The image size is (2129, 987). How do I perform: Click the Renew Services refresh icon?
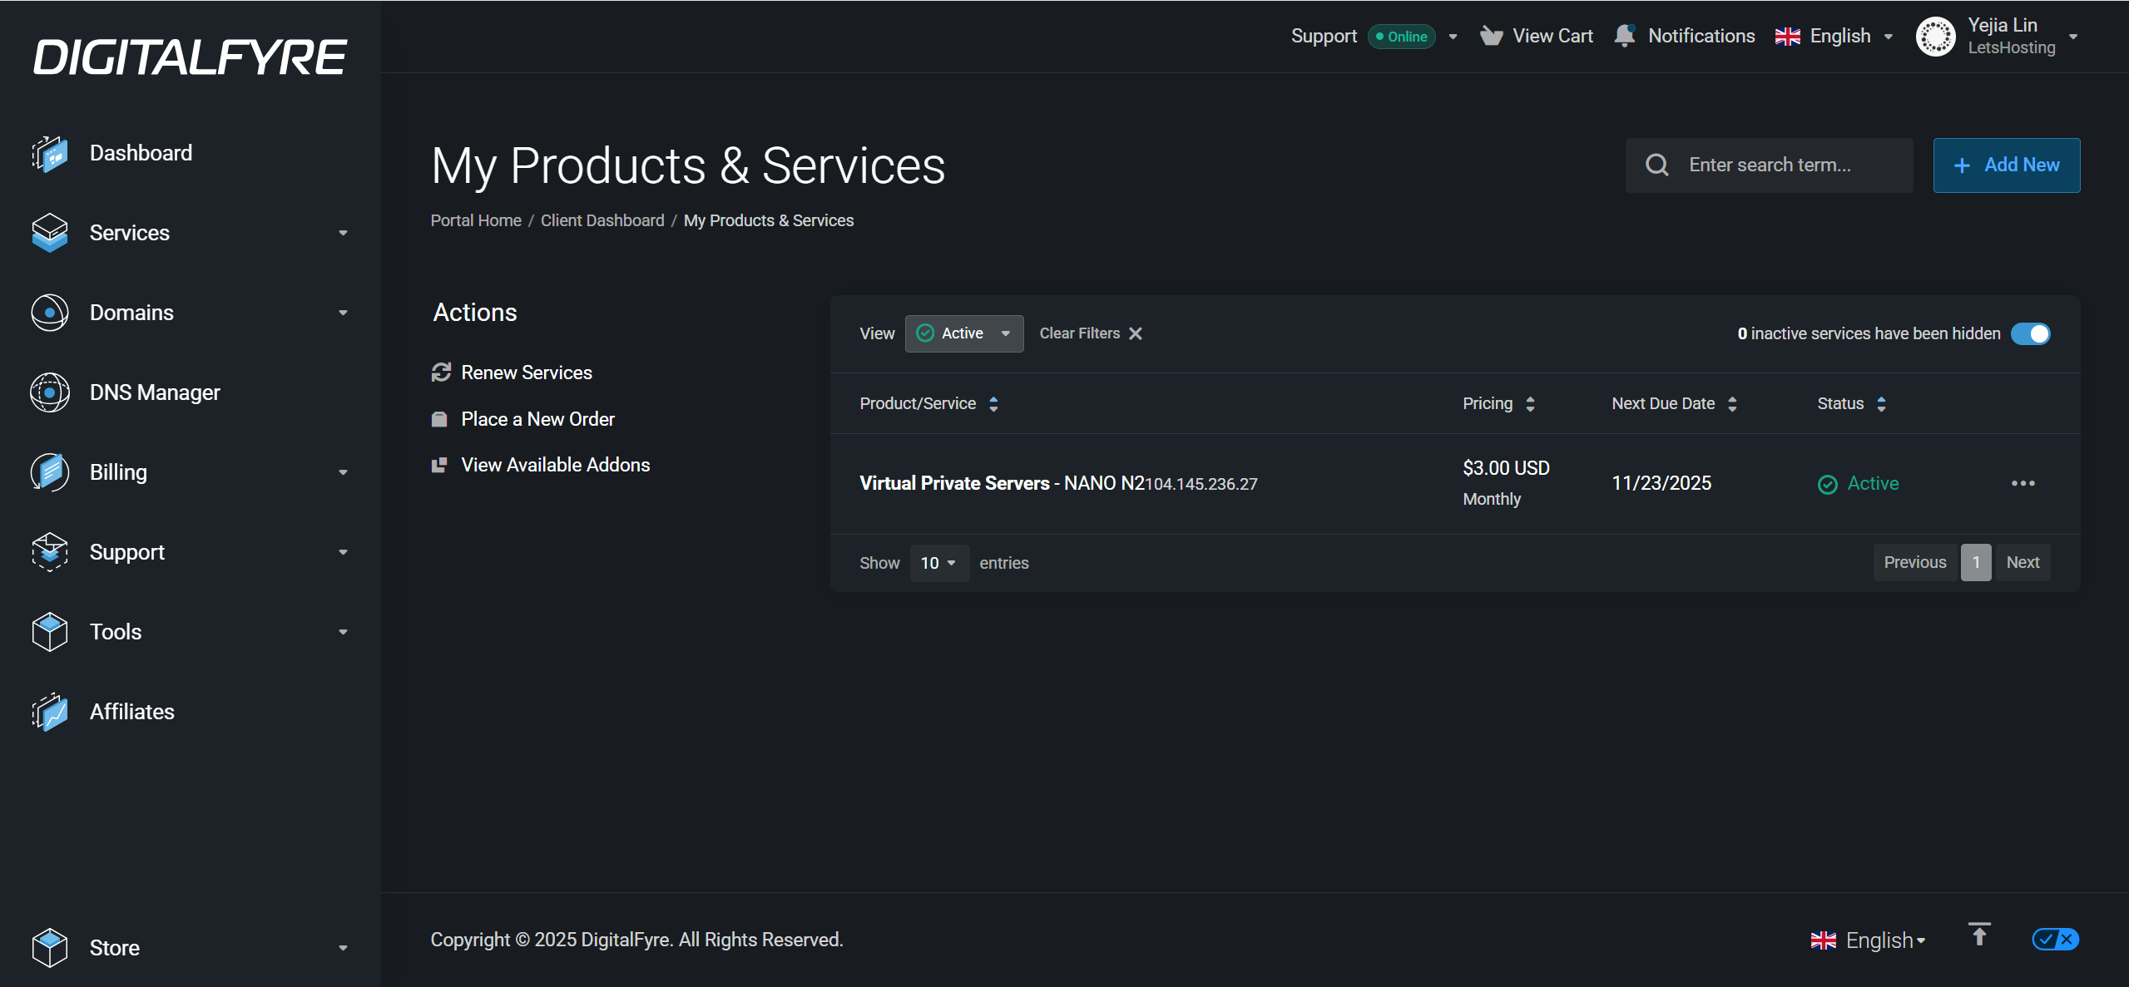point(441,373)
